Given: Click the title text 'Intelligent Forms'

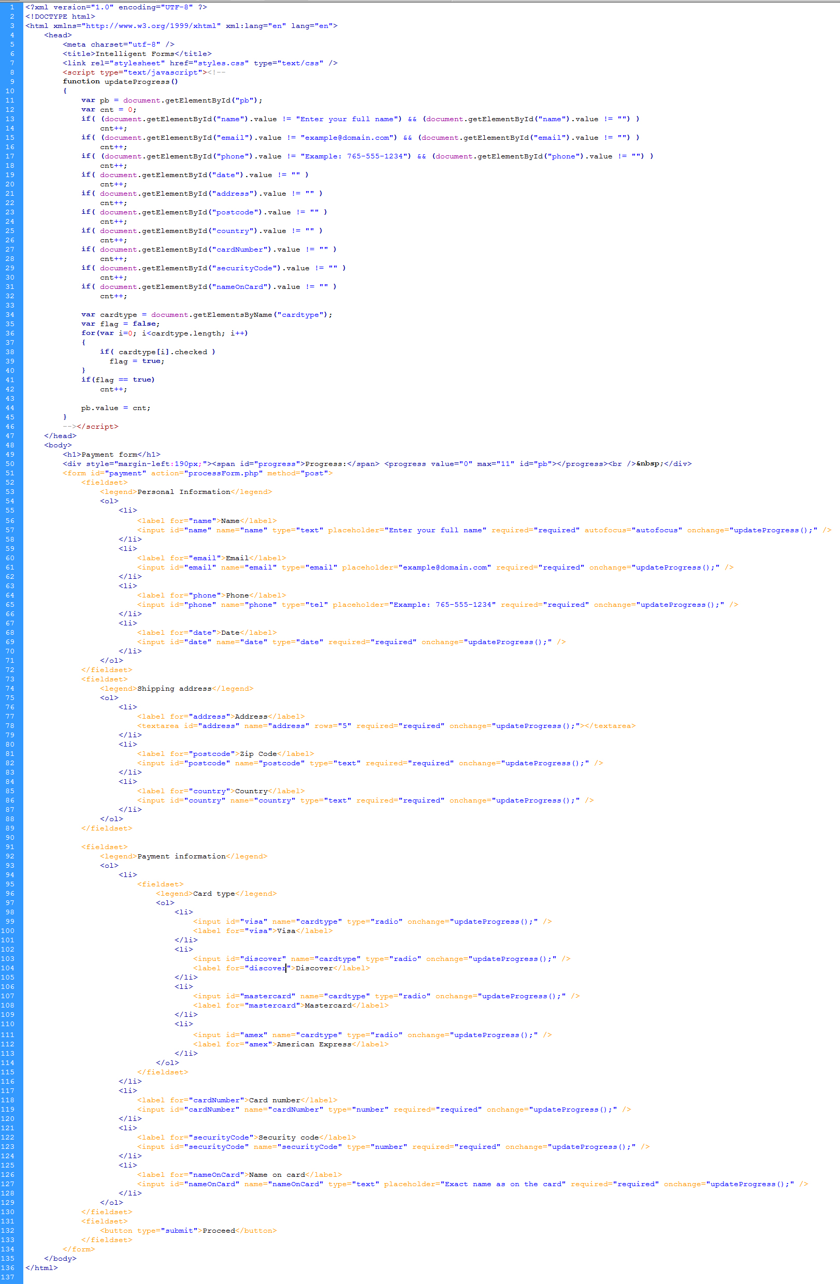Looking at the screenshot, I should click(135, 54).
